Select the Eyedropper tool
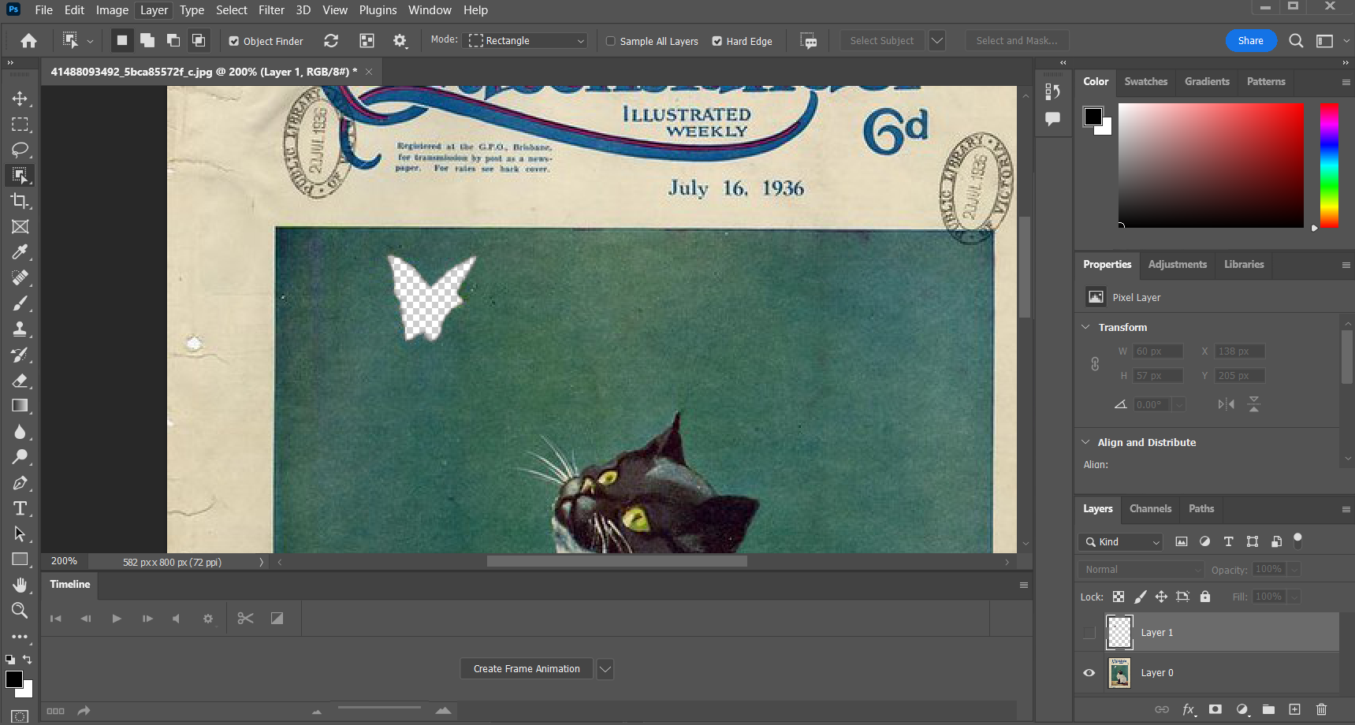 click(x=20, y=252)
